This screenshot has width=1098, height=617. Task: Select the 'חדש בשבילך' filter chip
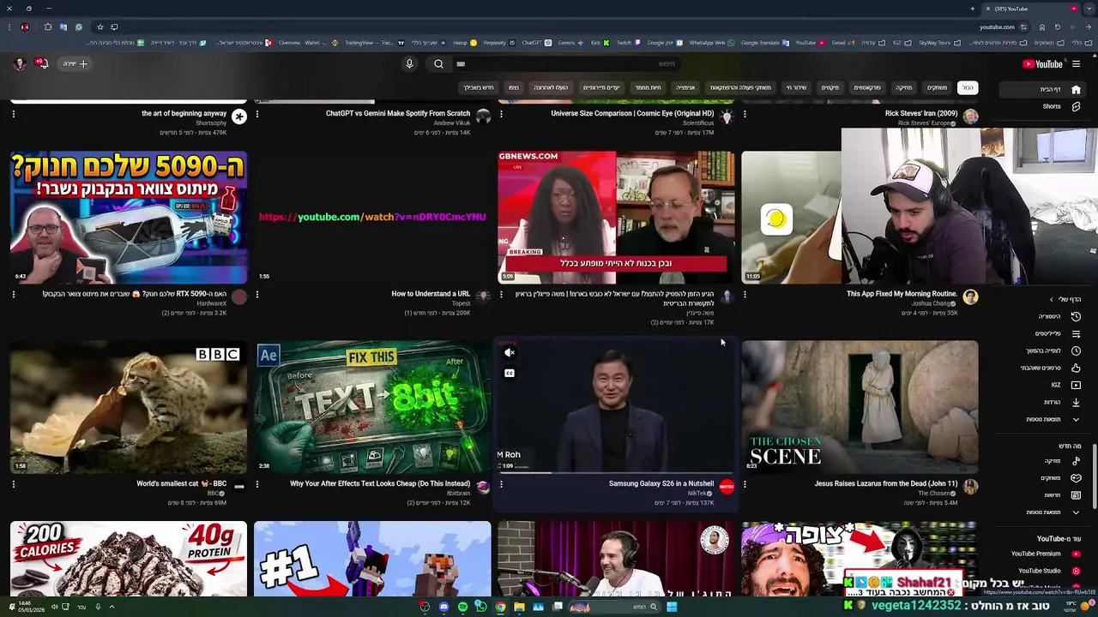click(479, 87)
